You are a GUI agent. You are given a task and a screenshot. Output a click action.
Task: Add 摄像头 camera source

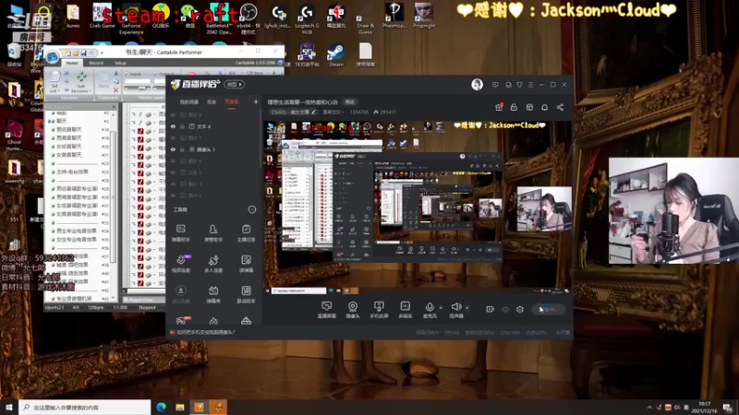coord(353,310)
